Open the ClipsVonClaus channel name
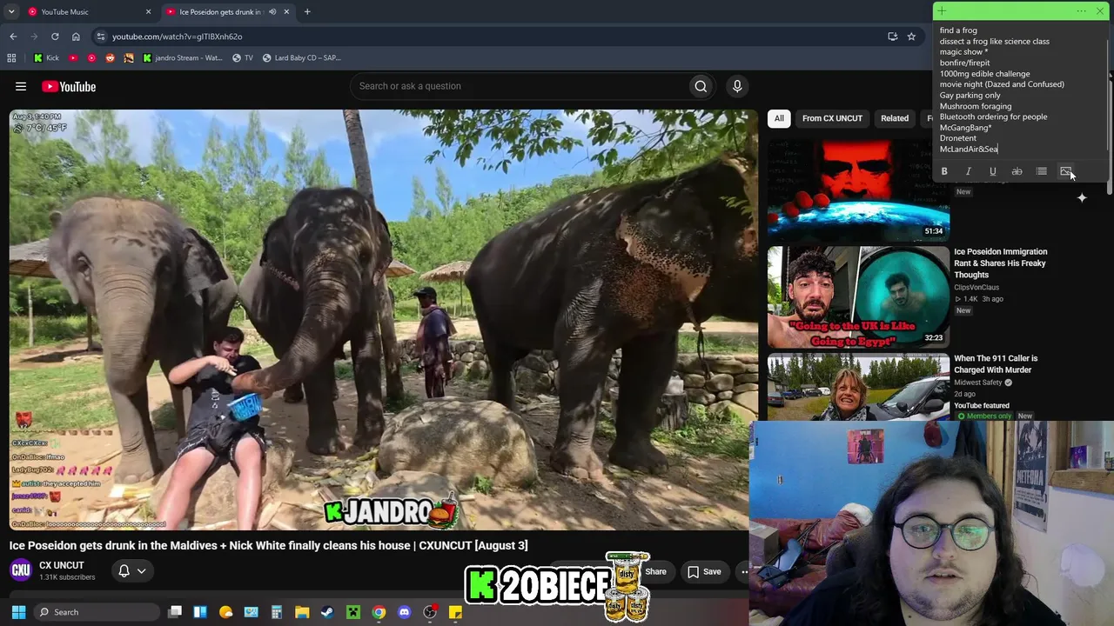 pos(976,287)
